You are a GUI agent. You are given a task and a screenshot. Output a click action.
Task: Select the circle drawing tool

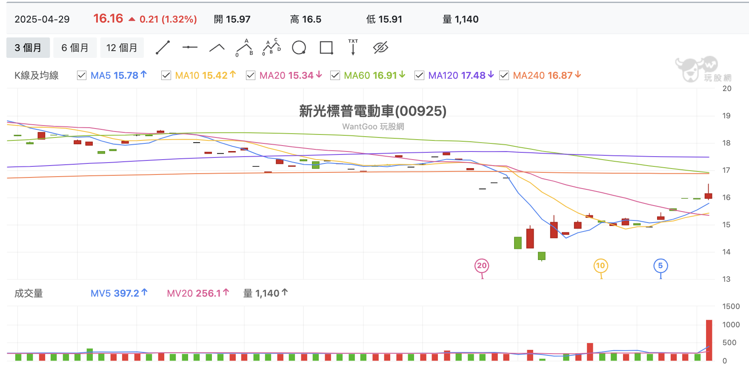299,48
